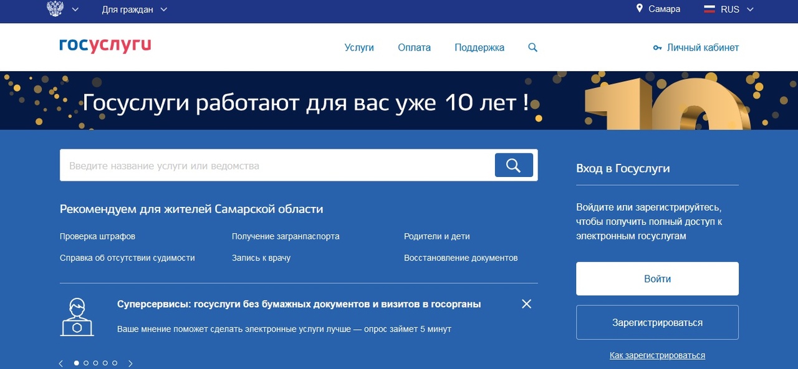
Task: Go to previous carousel slide arrow
Action: [x=61, y=363]
